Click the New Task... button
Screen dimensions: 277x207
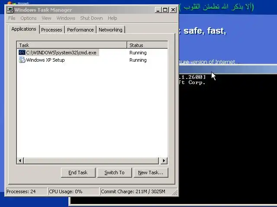coord(151,172)
